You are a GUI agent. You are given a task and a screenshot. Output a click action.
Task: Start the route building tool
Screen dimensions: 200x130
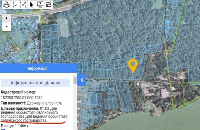point(49,4)
